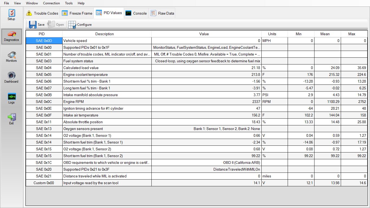
Task: Click the Mean column header
Action: point(325,34)
